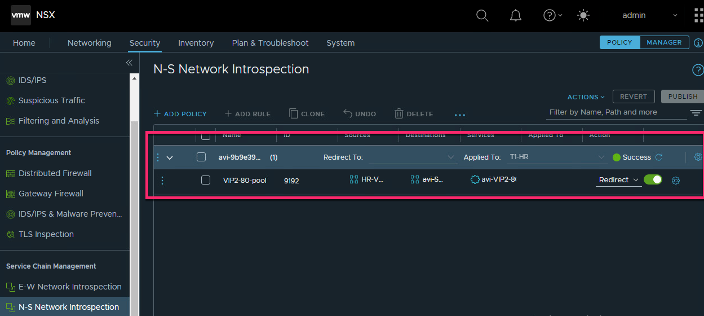
Task: Click CLONE in toolbar
Action: tap(307, 114)
